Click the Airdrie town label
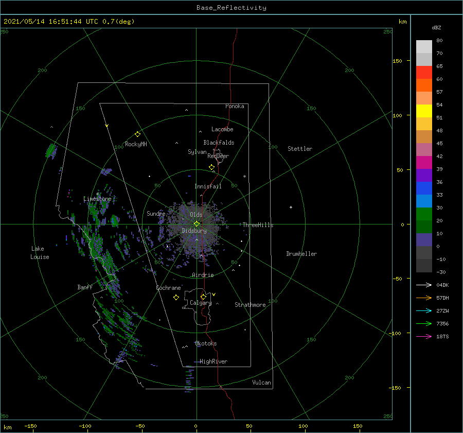Screen dimensions: 463x433 (203, 275)
